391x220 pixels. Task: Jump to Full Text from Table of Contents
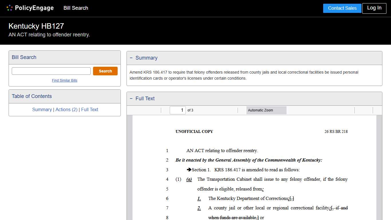pos(90,109)
